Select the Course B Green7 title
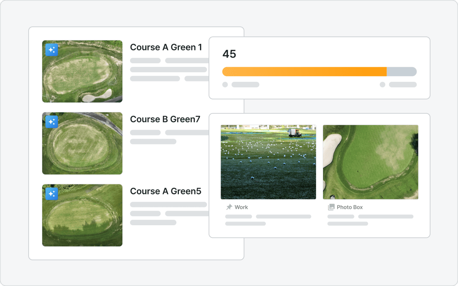 click(x=165, y=119)
